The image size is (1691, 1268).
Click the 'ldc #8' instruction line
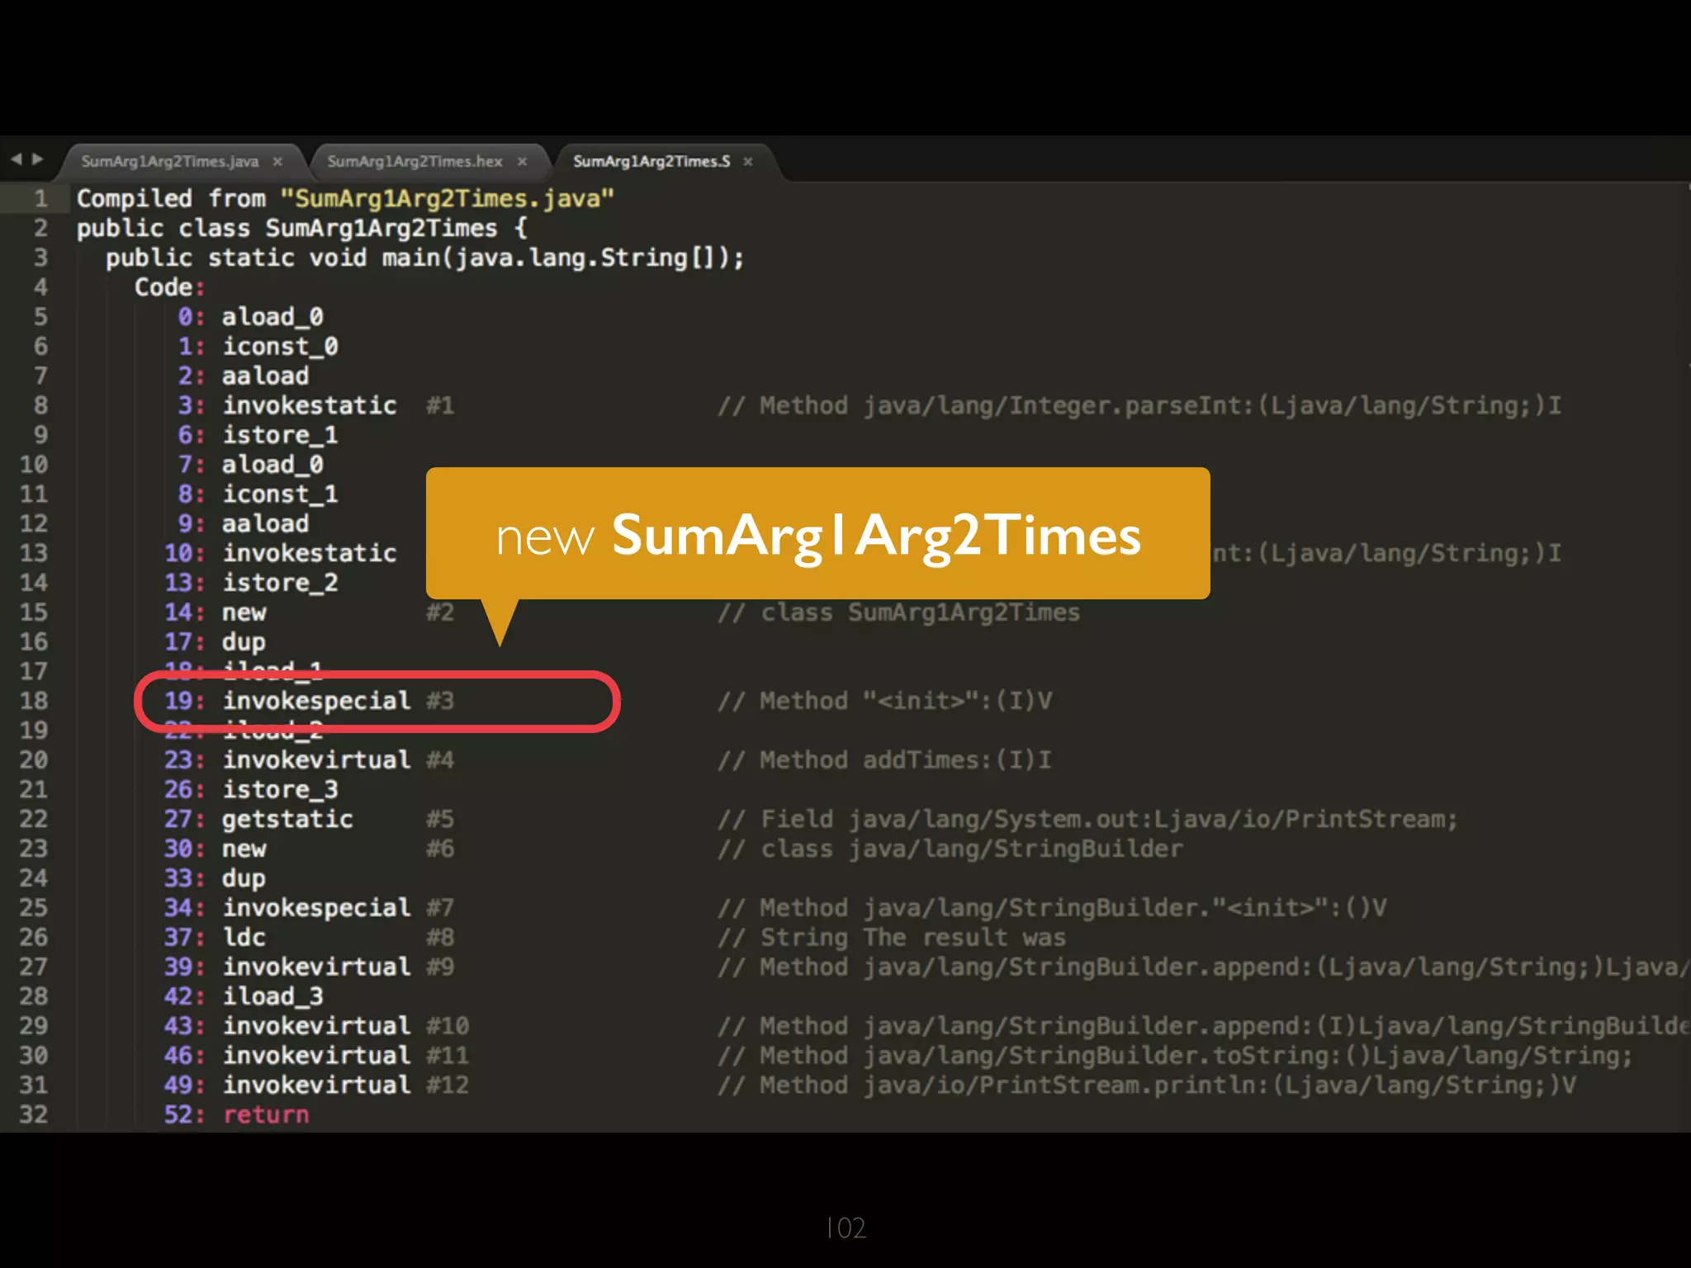244,938
